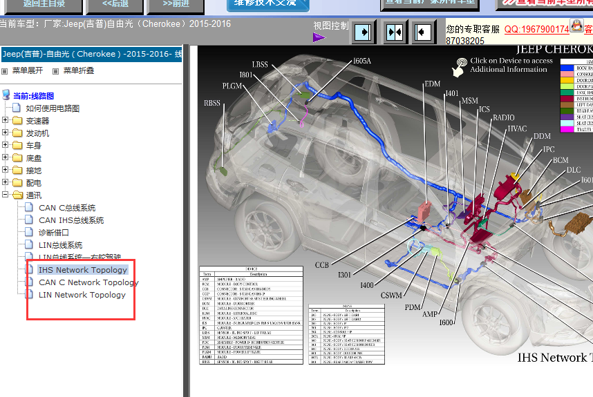Open the CAN C总线系统 diagram
Image resolution: width=593 pixels, height=397 pixels.
pyautogui.click(x=67, y=208)
